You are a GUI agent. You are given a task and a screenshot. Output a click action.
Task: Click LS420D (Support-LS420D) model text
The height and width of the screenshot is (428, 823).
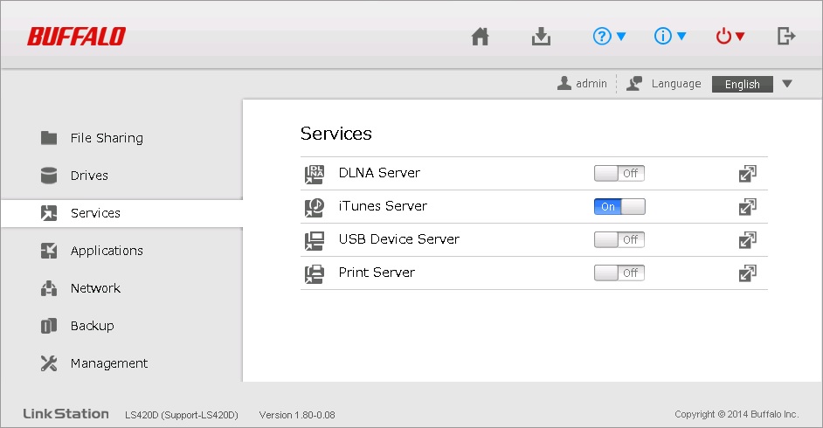click(182, 415)
